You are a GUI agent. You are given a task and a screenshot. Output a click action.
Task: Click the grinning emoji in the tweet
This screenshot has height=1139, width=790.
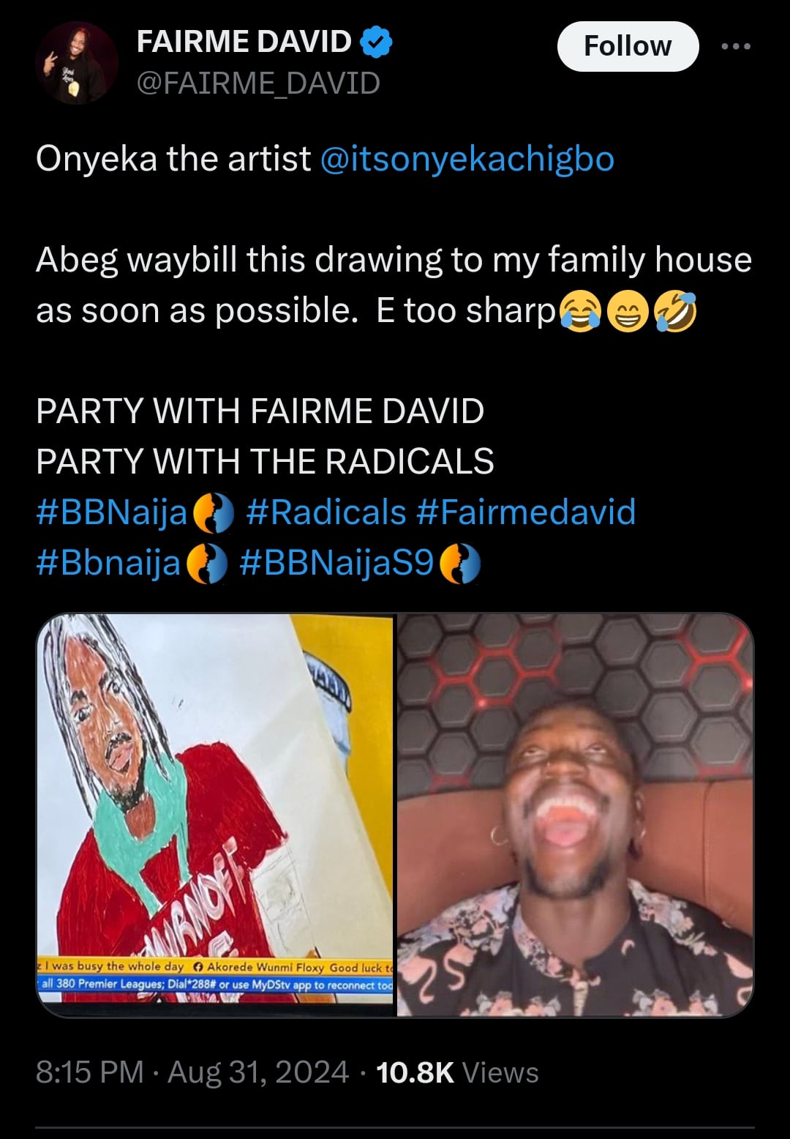(x=628, y=312)
